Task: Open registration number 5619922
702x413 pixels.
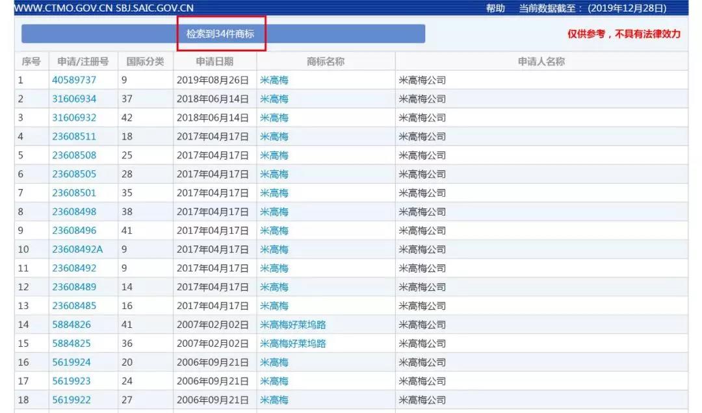Action: pos(71,399)
